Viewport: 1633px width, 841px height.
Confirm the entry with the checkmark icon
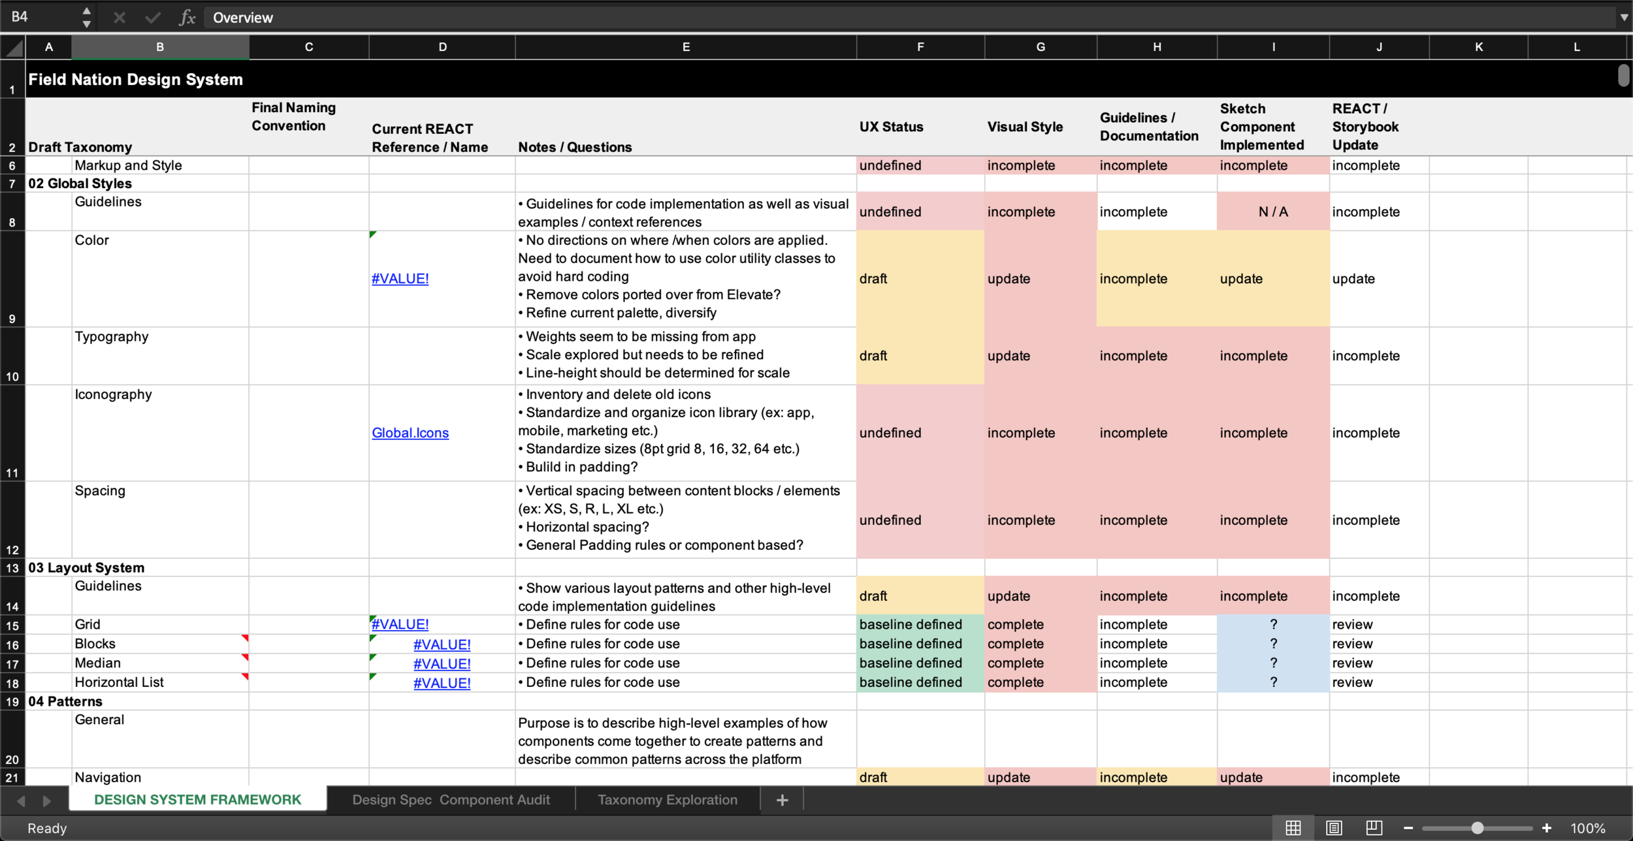point(153,18)
